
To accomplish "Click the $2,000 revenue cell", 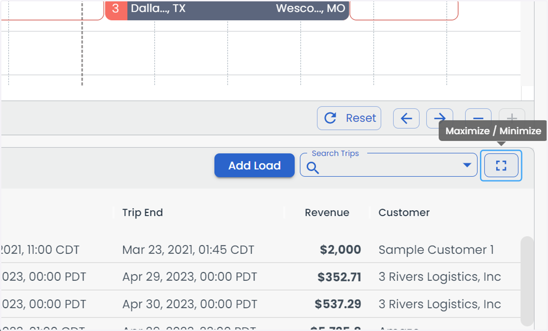I will point(340,250).
